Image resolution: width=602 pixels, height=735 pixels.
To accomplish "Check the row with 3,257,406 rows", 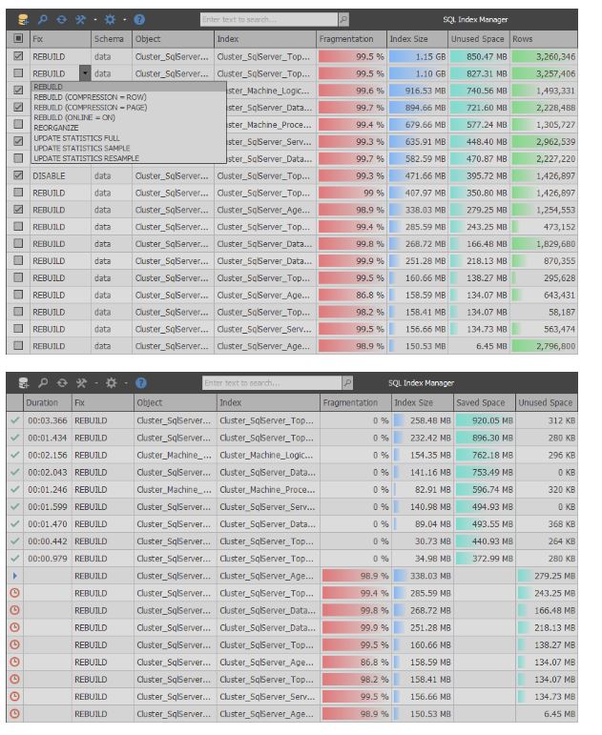I will [18, 73].
